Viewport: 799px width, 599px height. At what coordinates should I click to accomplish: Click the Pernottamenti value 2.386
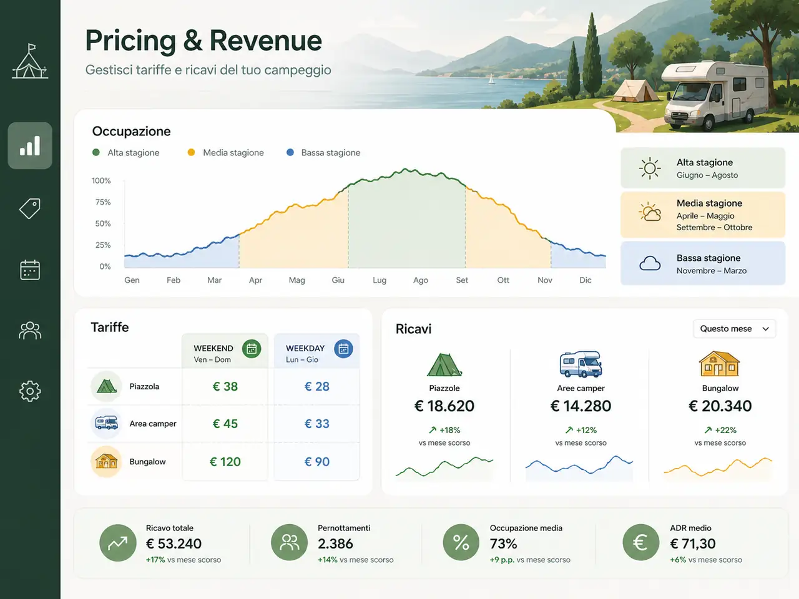pos(335,544)
